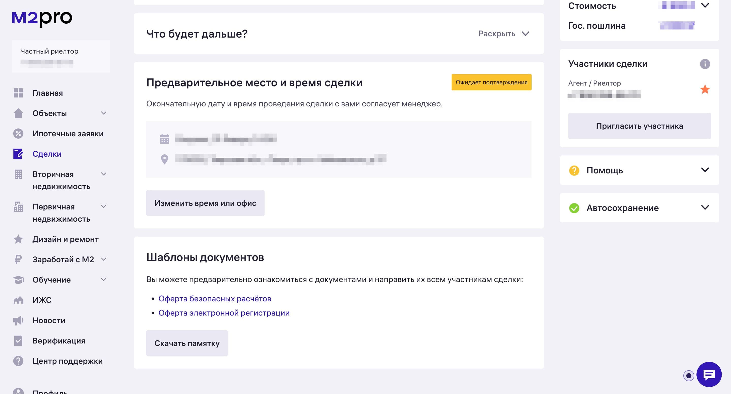Click the Обучение graduation cap icon
This screenshot has height=394, width=731.
(18, 280)
